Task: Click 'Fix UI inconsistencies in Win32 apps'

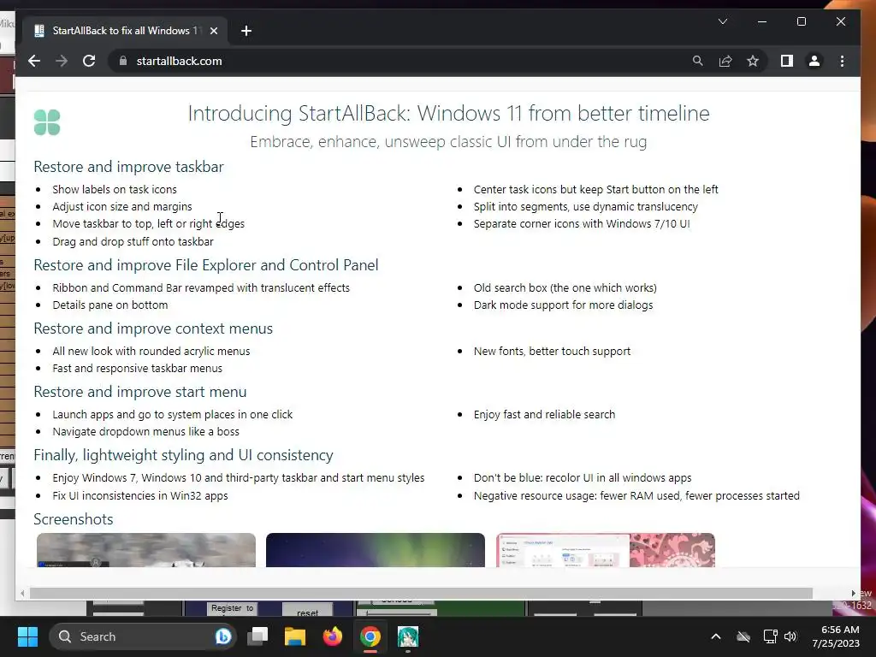Action: pyautogui.click(x=140, y=495)
